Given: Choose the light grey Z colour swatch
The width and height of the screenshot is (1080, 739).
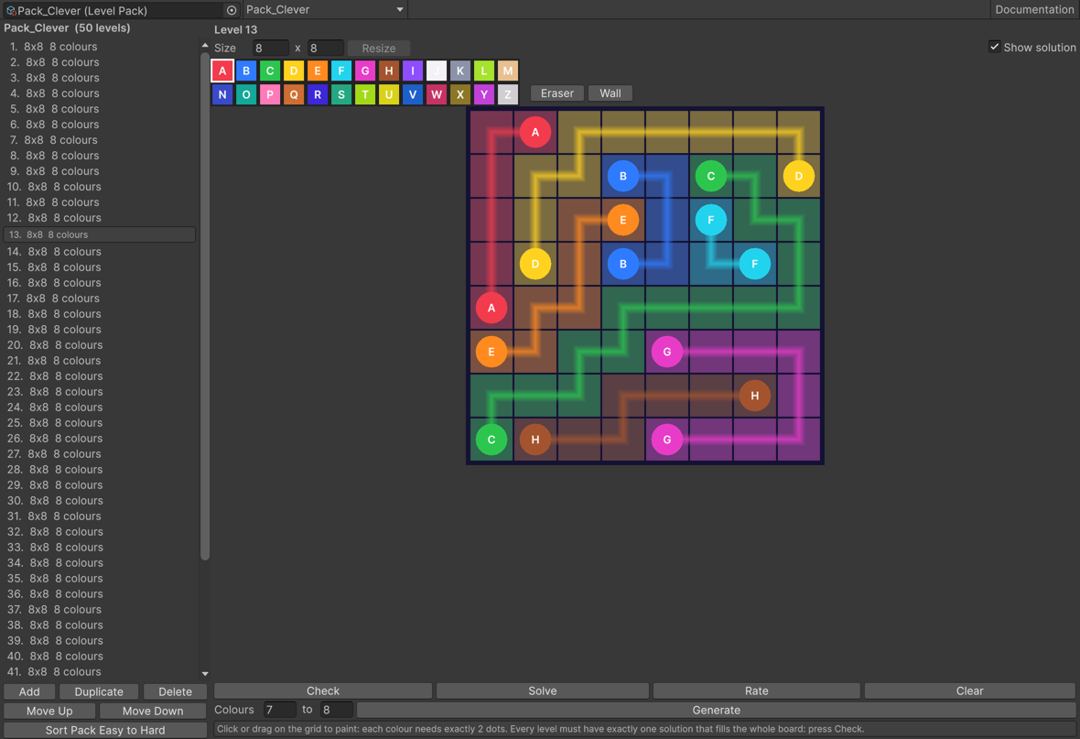Looking at the screenshot, I should click(x=508, y=94).
